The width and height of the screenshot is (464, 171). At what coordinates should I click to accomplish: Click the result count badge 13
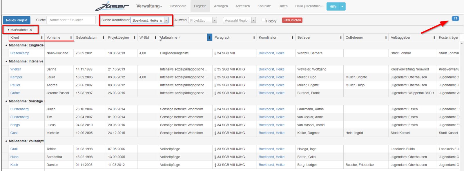[x=455, y=18]
